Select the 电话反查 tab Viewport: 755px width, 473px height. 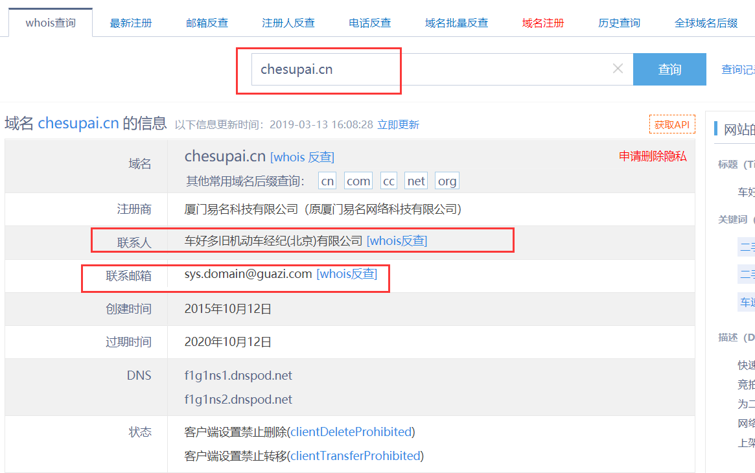[x=370, y=23]
